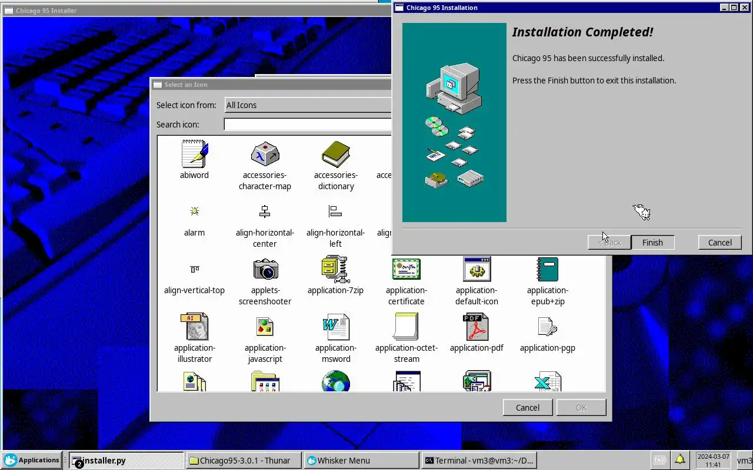This screenshot has width=753, height=470.
Task: Open the notification bell in the panel
Action: click(x=680, y=459)
